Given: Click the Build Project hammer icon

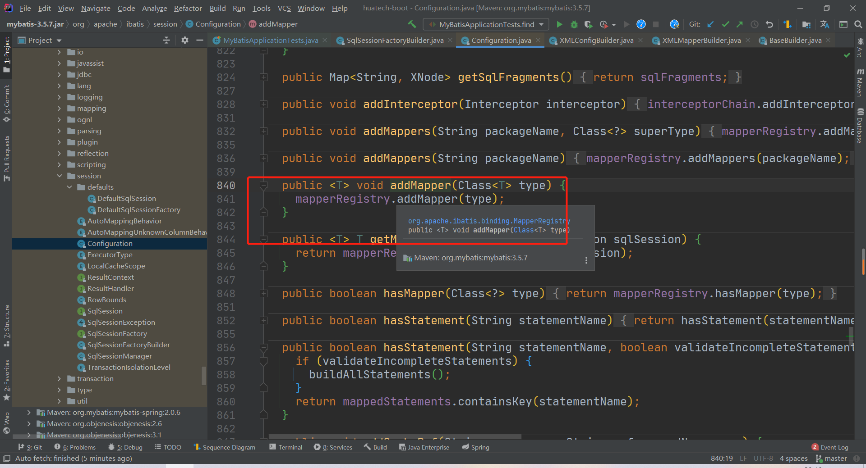Looking at the screenshot, I should pyautogui.click(x=412, y=24).
